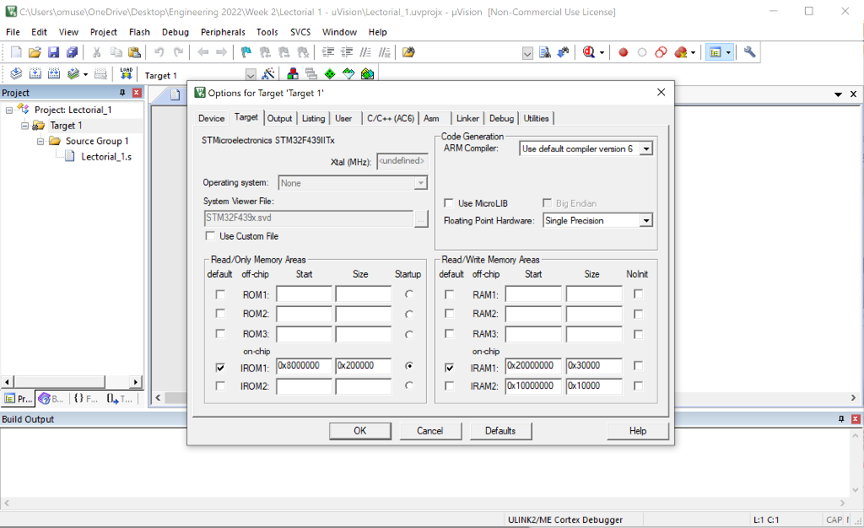Click the Translate file icon
The width and height of the screenshot is (864, 528).
point(16,73)
